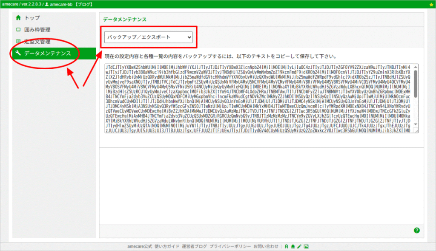436x251 pixels.
Task: Click the footer green 'A' icon
Action: 287,246
